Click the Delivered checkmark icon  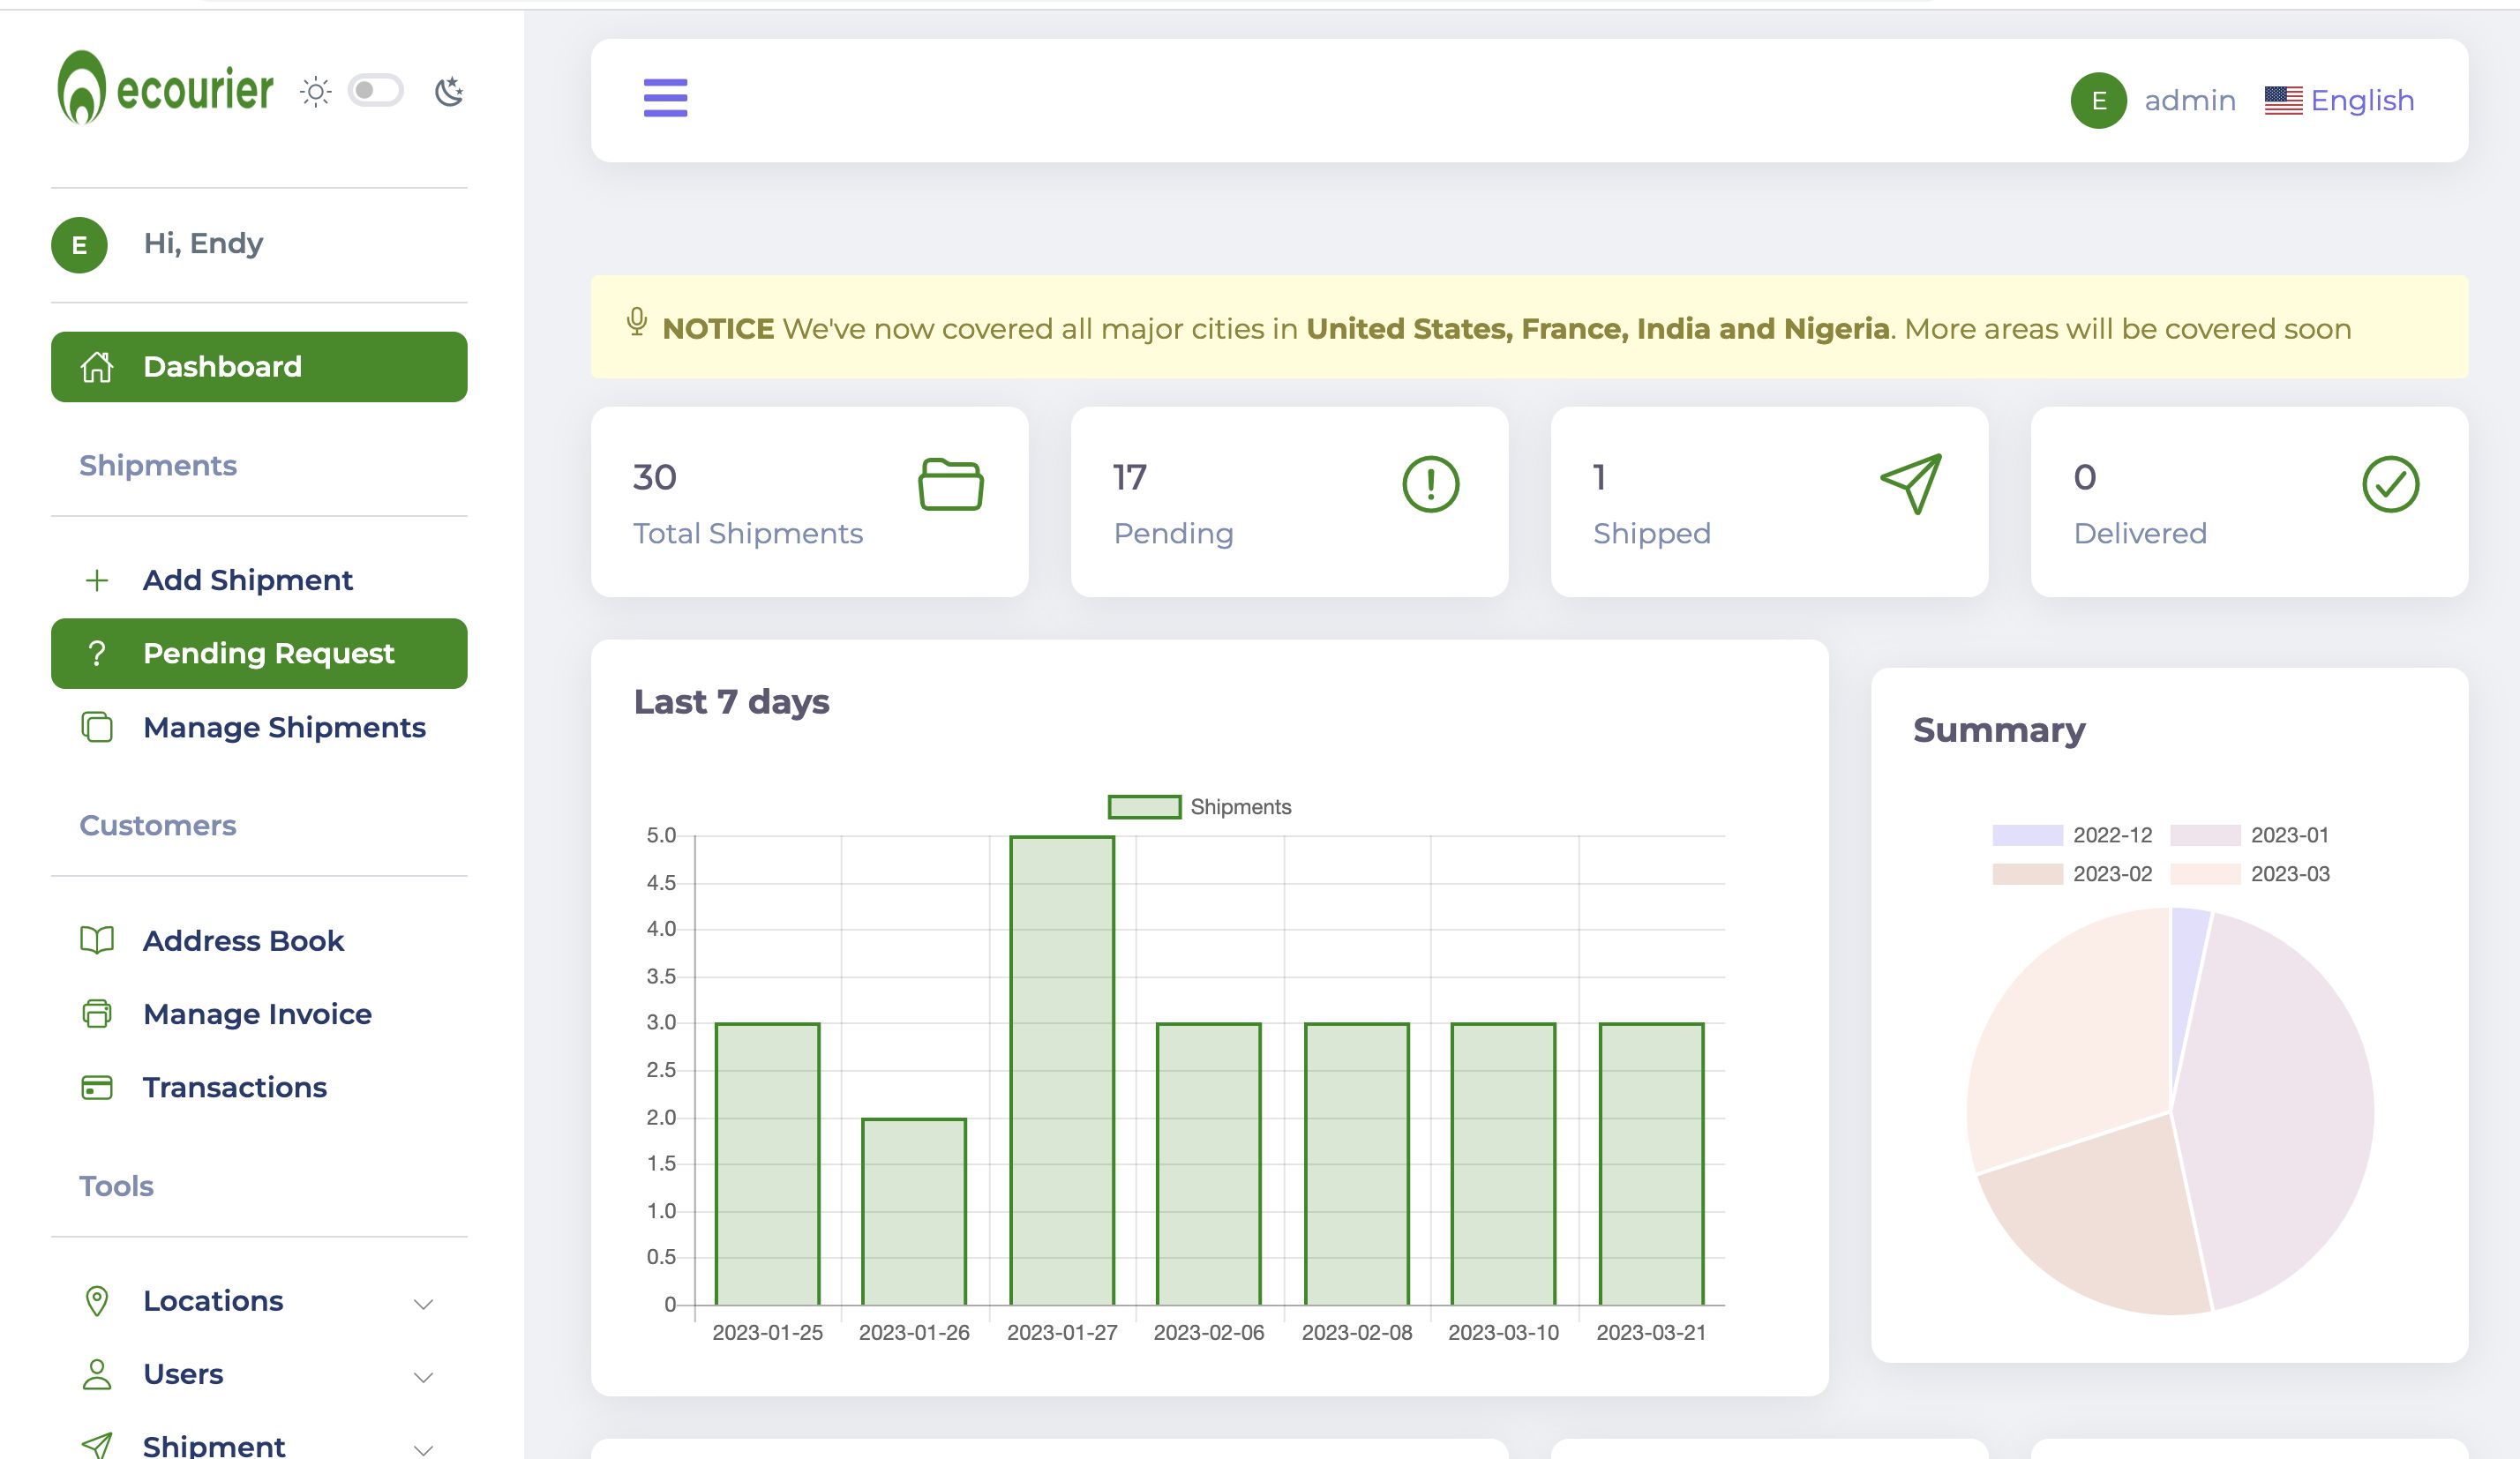[2390, 485]
